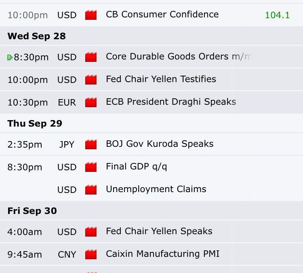Viewport: 303px width, 273px height.
Task: Click green up-next arrow at 8:30pm
Action: point(10,57)
